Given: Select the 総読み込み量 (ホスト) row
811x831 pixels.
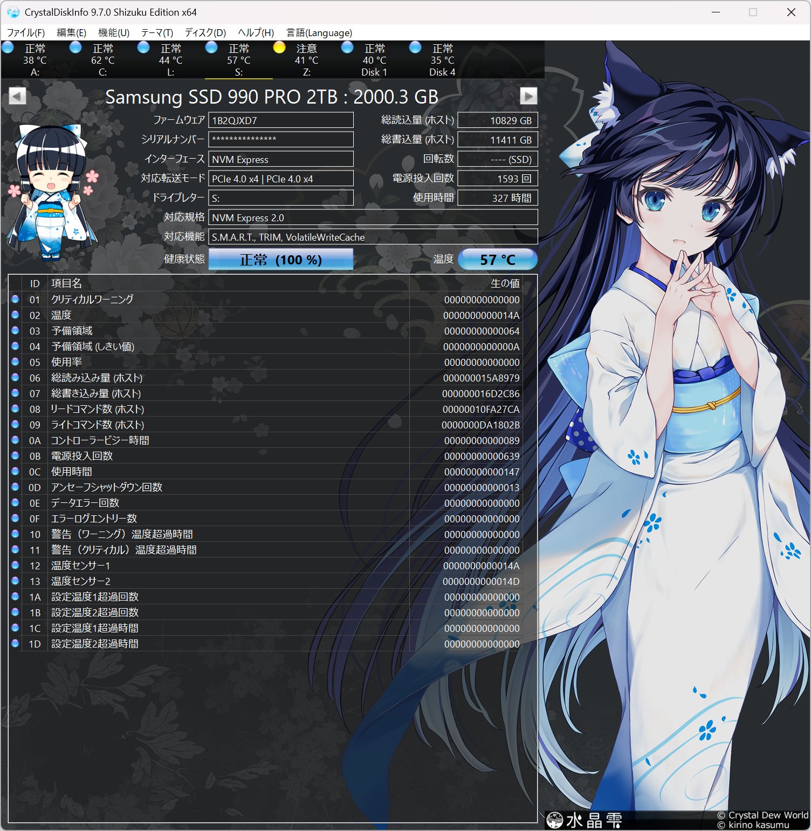Looking at the screenshot, I should click(265, 378).
